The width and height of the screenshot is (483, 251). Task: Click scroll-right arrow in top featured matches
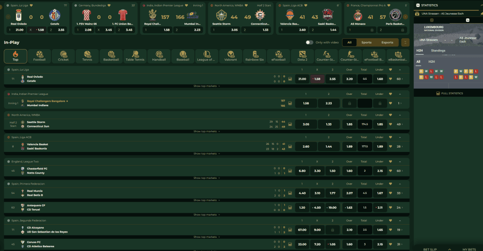click(405, 17)
